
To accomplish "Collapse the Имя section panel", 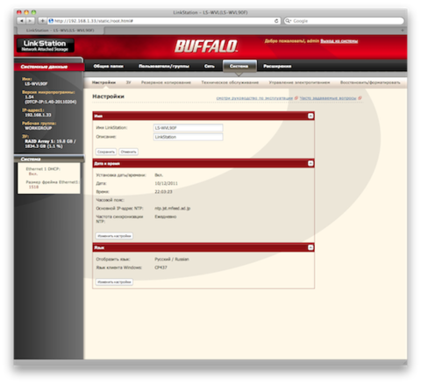I will click(x=310, y=116).
